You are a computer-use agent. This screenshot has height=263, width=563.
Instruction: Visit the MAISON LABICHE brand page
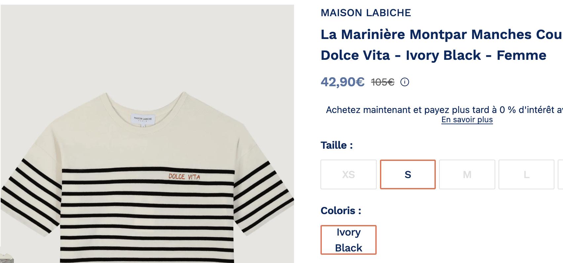coord(366,13)
